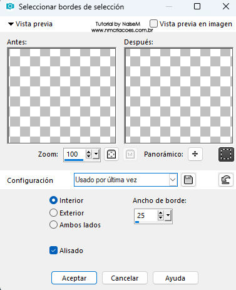Click the zoom 1:1 actual-size icon
Screen dimensions: 236x290
(x=130, y=155)
